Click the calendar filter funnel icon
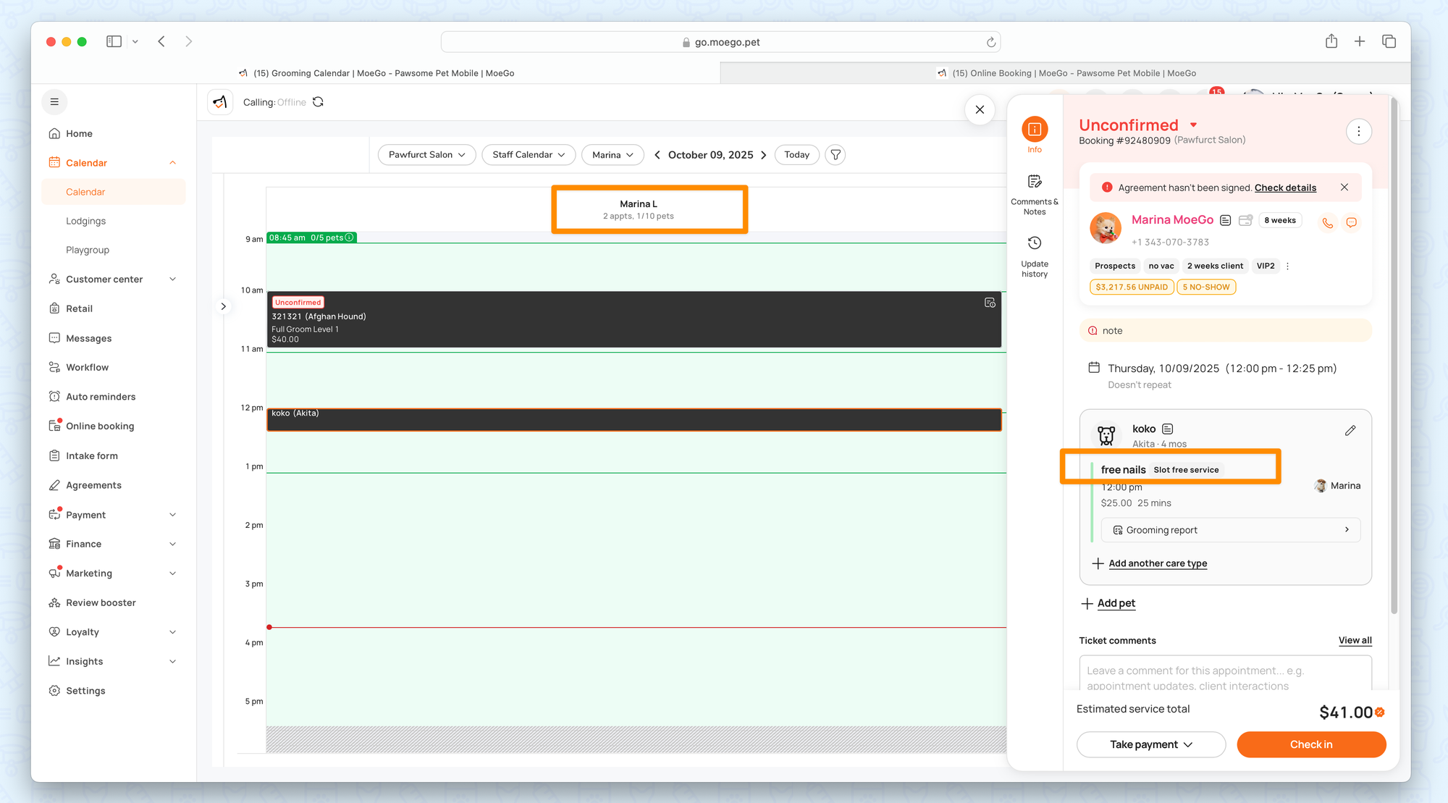 [x=835, y=155]
